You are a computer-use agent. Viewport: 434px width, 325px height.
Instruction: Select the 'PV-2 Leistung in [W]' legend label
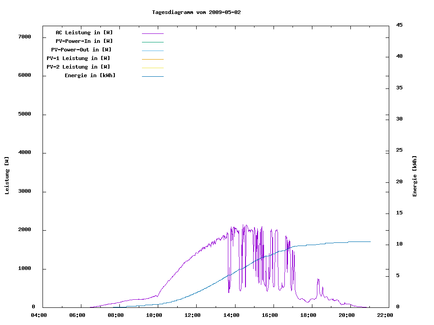pyautogui.click(x=78, y=67)
